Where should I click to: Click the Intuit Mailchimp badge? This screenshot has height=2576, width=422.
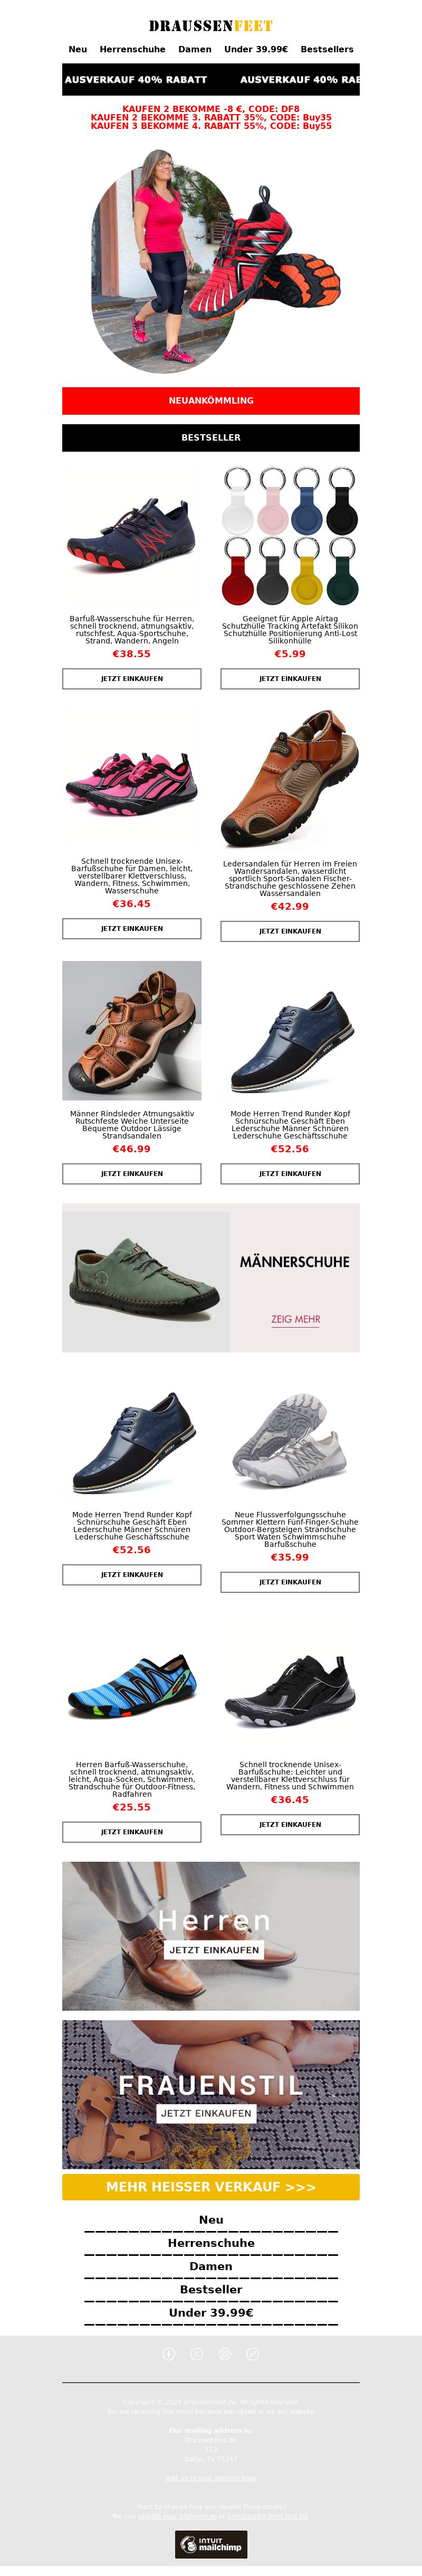click(x=210, y=2544)
